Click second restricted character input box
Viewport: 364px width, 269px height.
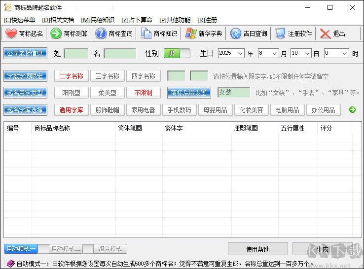(x=199, y=76)
